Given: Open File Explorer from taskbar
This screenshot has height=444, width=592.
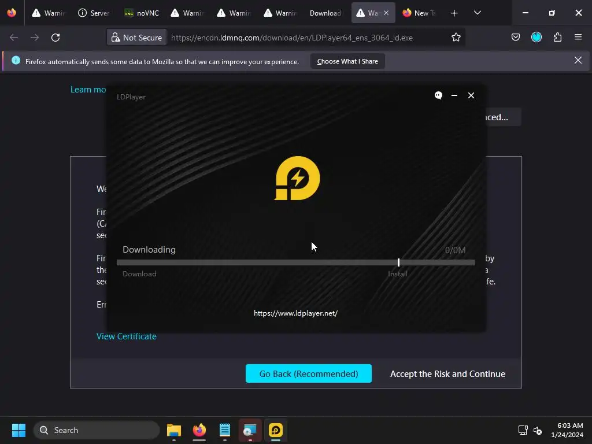Looking at the screenshot, I should tap(174, 430).
